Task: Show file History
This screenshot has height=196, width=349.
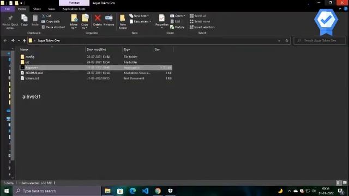Action: [177, 27]
